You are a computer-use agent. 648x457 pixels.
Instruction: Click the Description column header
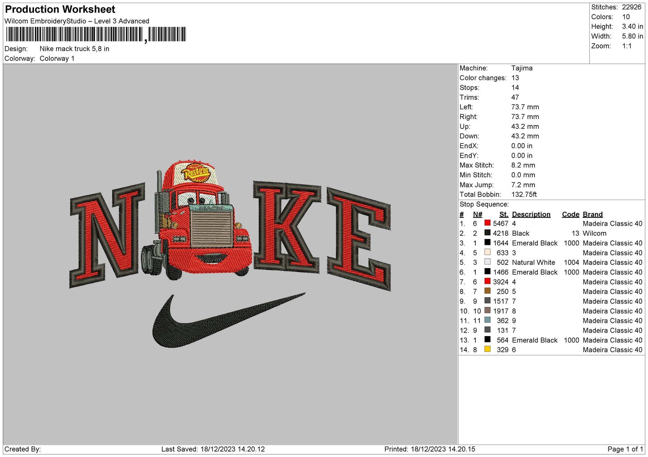point(531,214)
